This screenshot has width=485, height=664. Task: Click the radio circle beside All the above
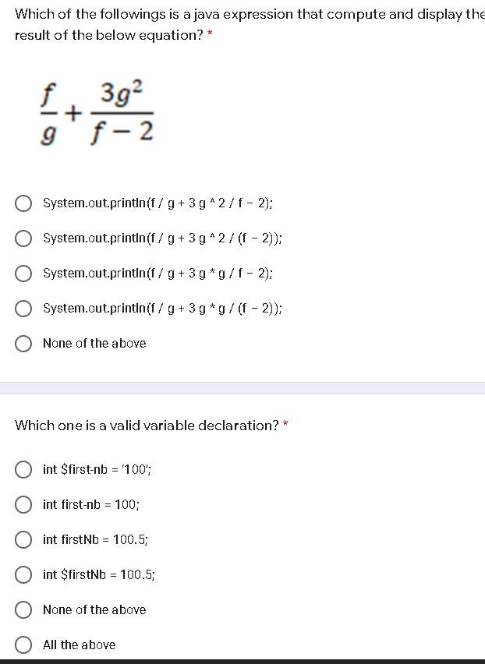[x=23, y=645]
